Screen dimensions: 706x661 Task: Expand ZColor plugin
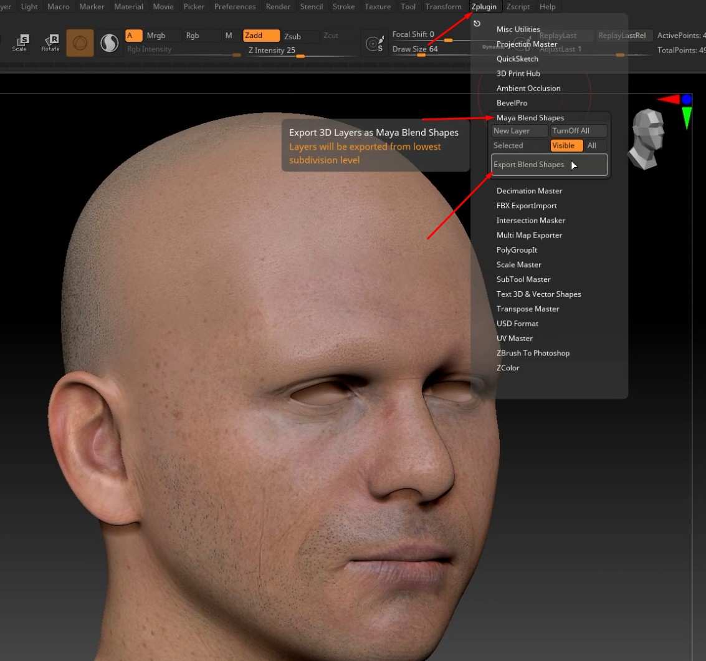click(x=507, y=368)
